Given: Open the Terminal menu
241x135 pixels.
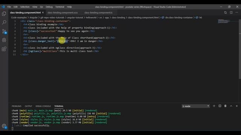Looking at the screenshot, I should (x=60, y=7).
